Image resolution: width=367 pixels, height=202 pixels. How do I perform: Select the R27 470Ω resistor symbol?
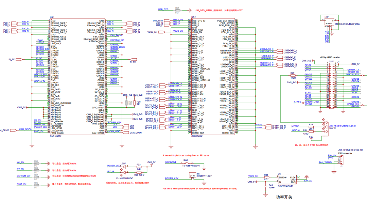(292, 76)
